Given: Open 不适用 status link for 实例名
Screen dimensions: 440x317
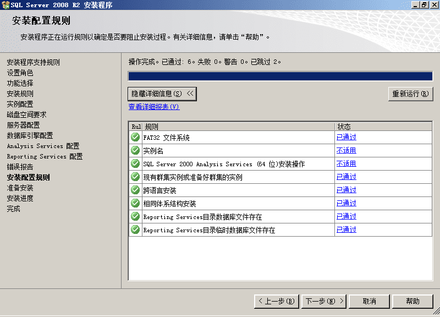Looking at the screenshot, I should pyautogui.click(x=346, y=150).
